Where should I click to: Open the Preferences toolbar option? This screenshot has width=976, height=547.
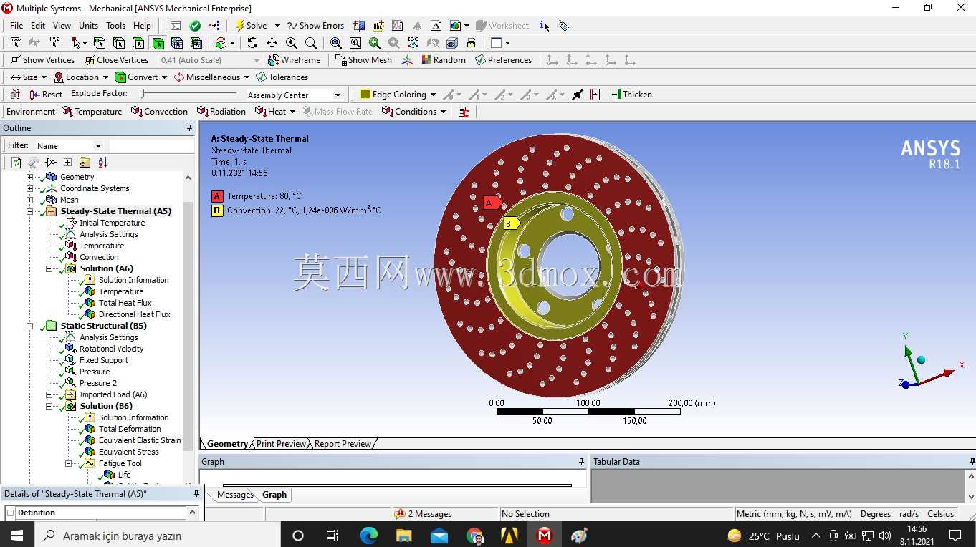[503, 60]
